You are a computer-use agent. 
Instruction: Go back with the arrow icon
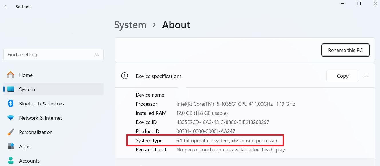(6, 7)
